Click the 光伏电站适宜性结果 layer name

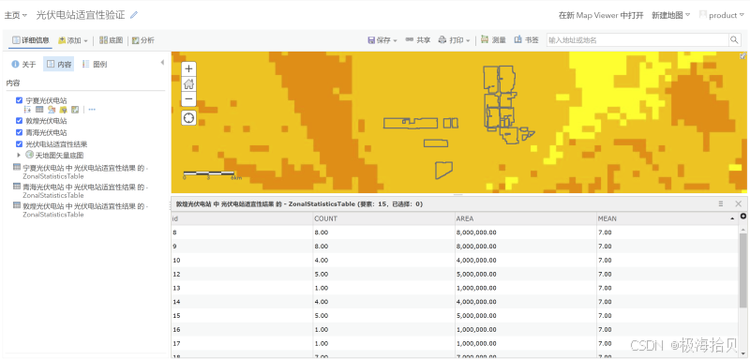coord(56,143)
